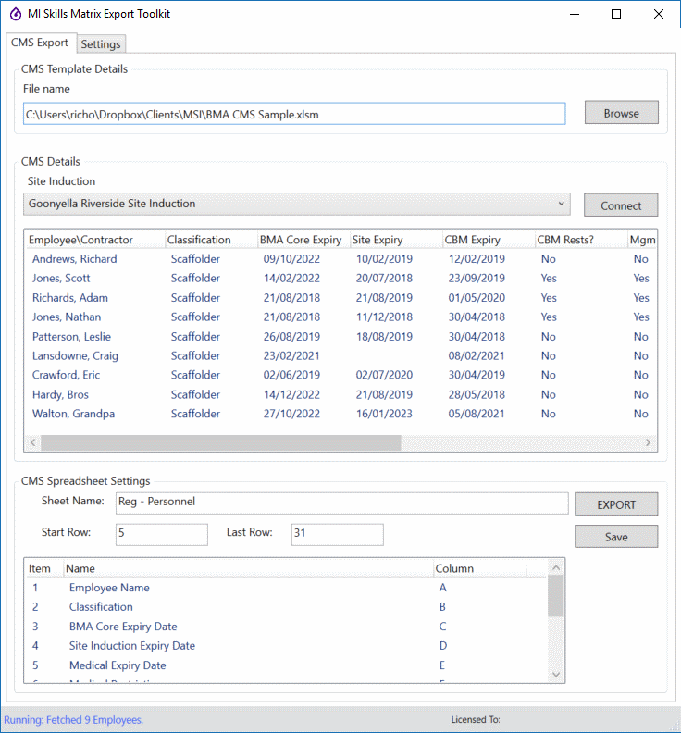
Task: Select the Walton, Grandpa row
Action: tap(340, 414)
